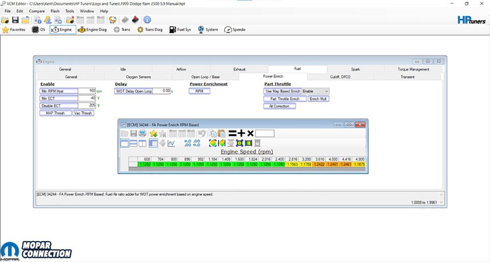Click printer icon in table editor window

click(x=142, y=133)
